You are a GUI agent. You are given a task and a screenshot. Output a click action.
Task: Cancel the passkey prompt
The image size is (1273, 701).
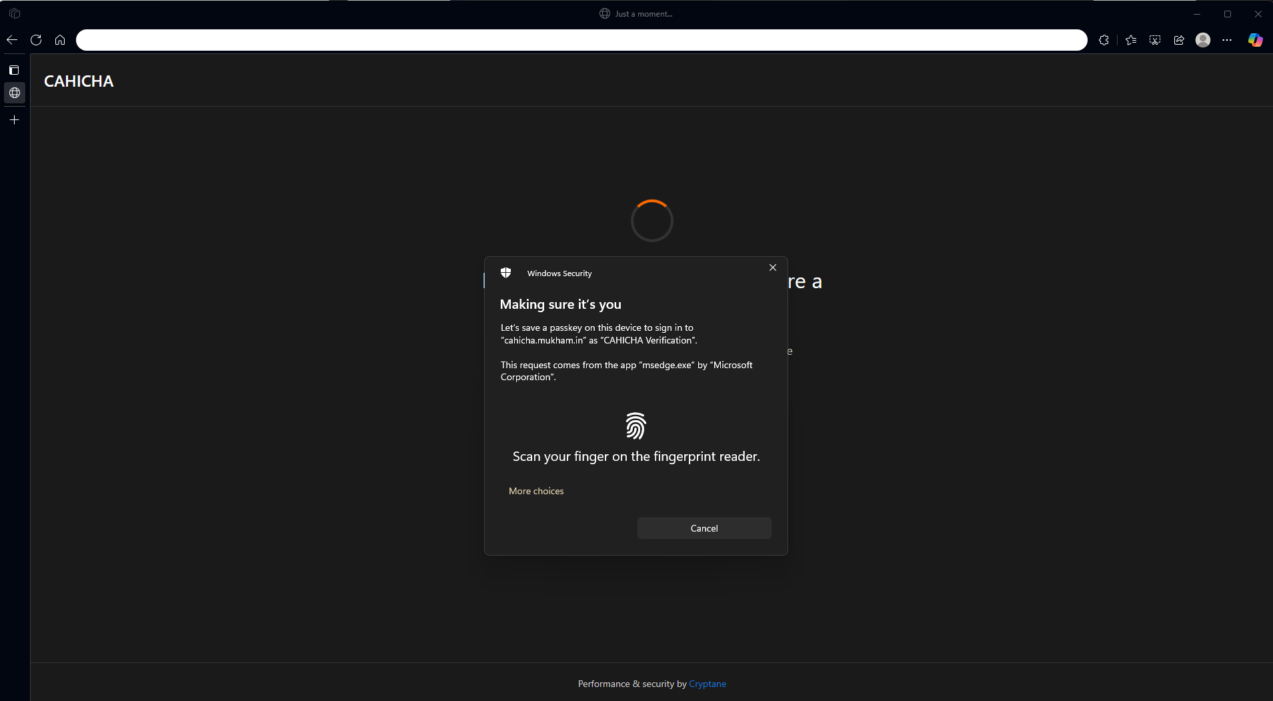(x=704, y=528)
